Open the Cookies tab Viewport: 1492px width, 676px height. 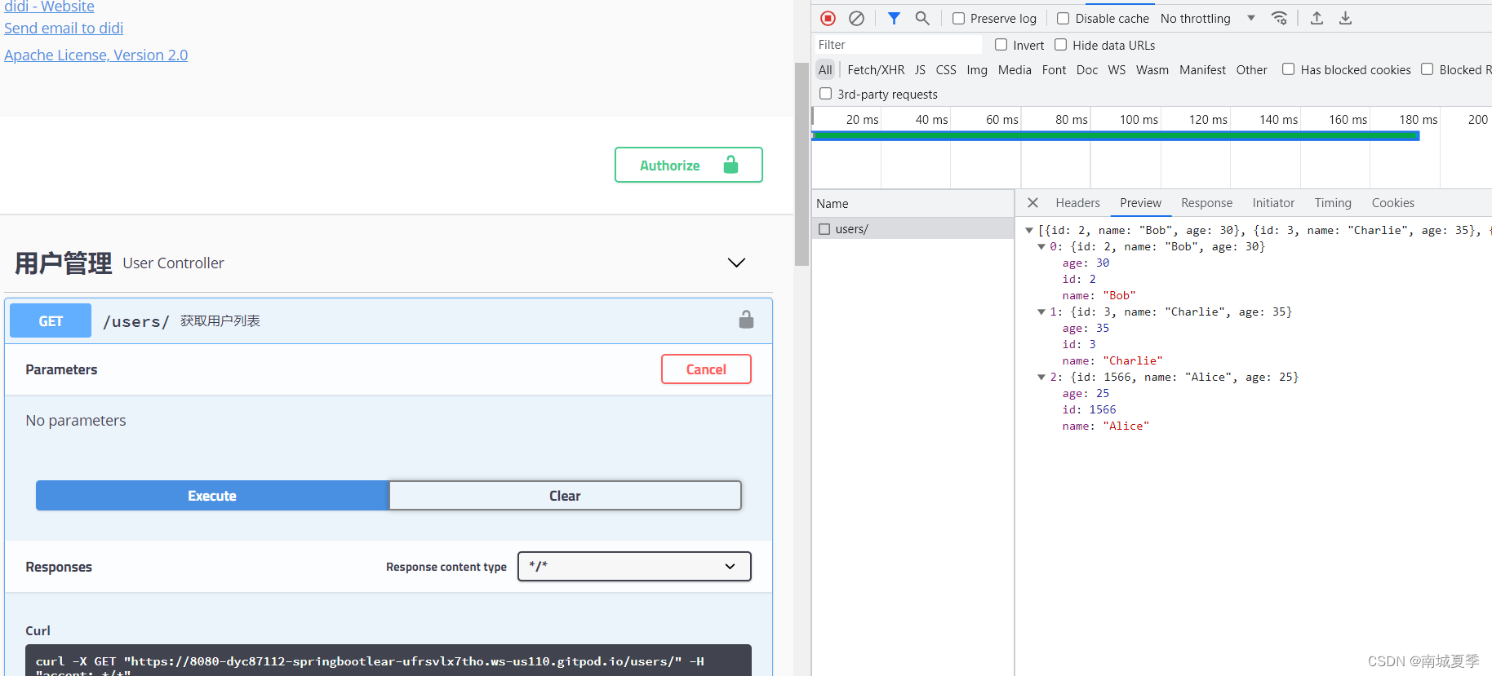click(1392, 203)
